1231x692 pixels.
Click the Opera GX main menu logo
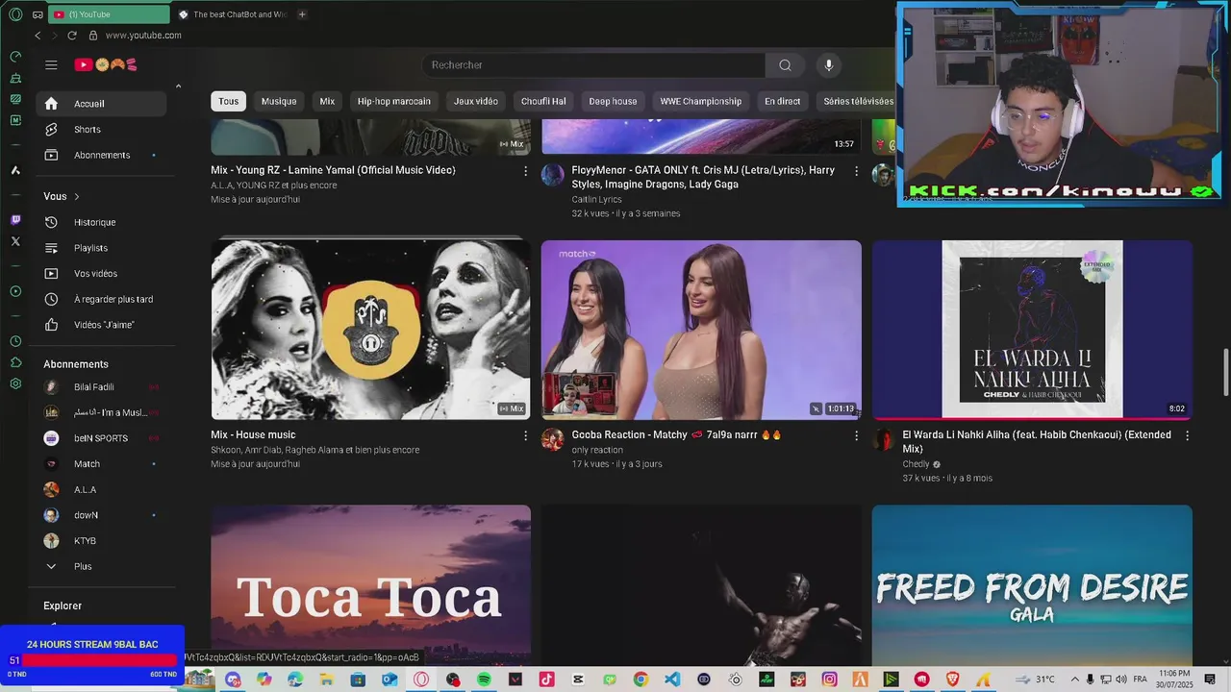(x=15, y=14)
